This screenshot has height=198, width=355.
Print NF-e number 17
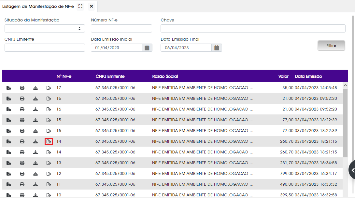pyautogui.click(x=22, y=88)
